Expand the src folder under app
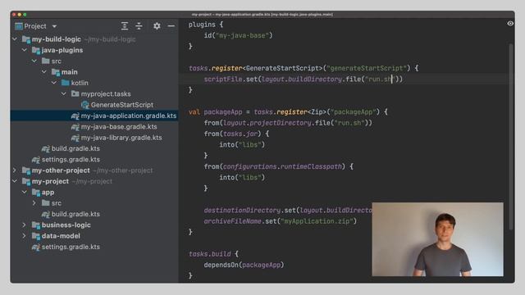525x295 pixels. click(34, 203)
